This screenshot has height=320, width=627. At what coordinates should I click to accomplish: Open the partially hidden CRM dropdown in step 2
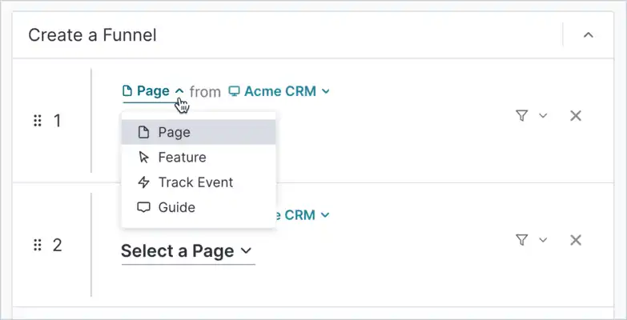pos(303,215)
